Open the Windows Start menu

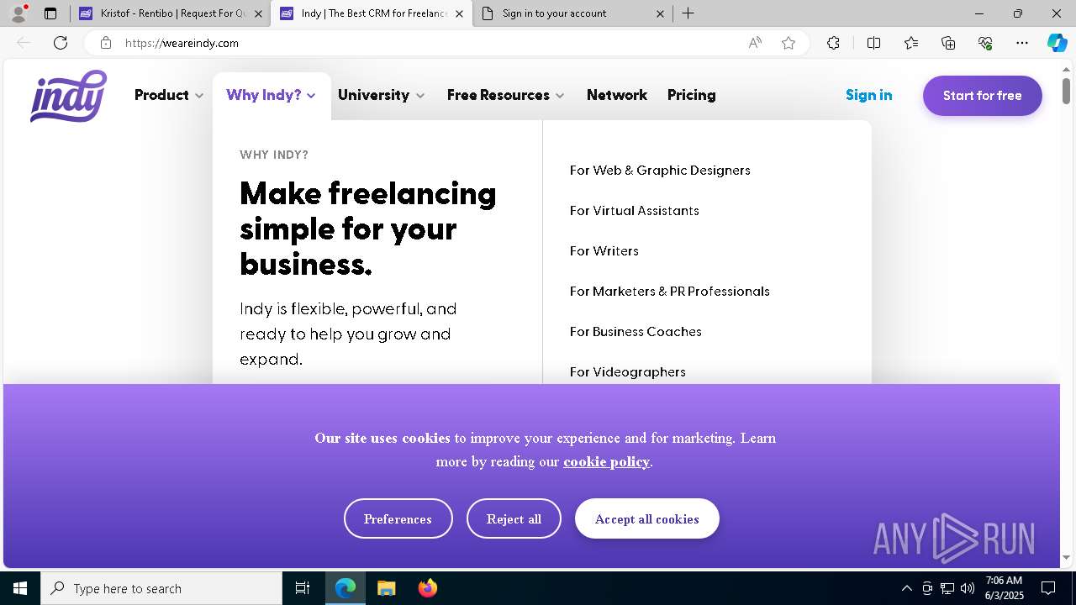(x=20, y=588)
